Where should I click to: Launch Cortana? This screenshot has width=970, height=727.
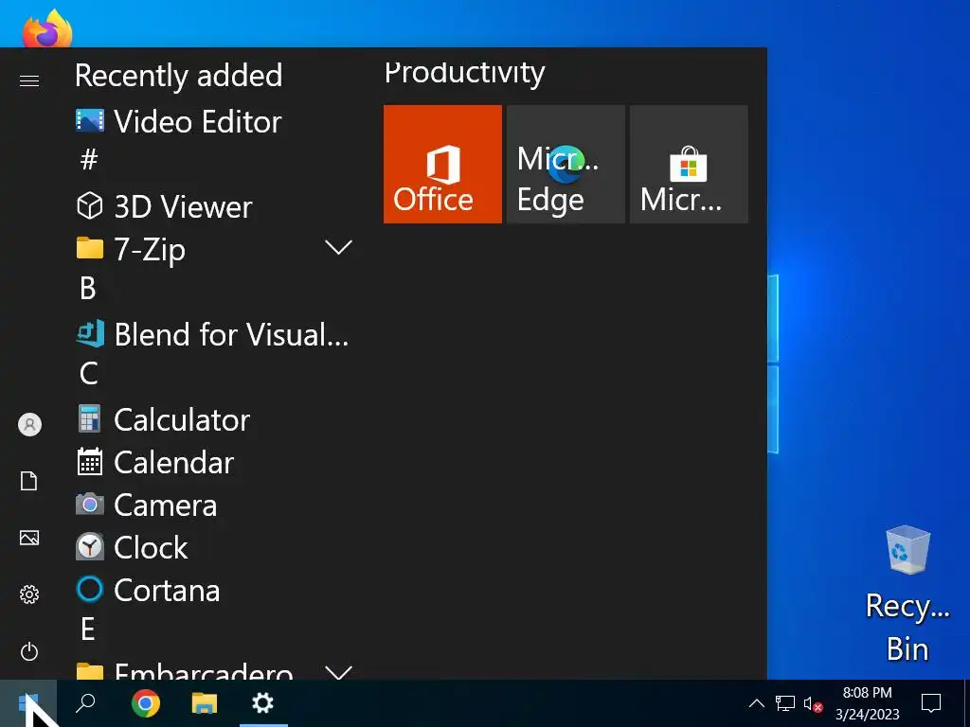point(213,590)
